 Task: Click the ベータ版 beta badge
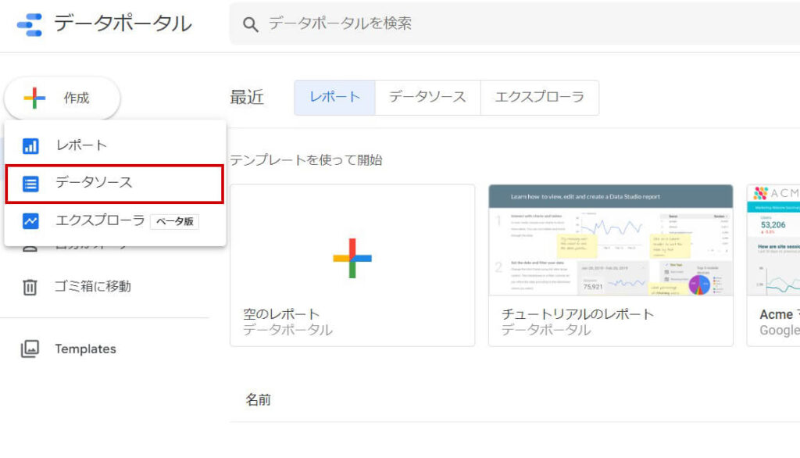174,221
